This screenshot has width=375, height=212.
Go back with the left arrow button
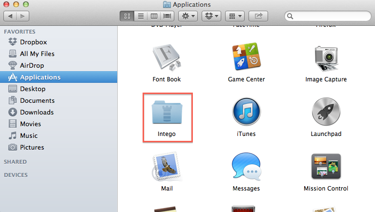[10, 16]
